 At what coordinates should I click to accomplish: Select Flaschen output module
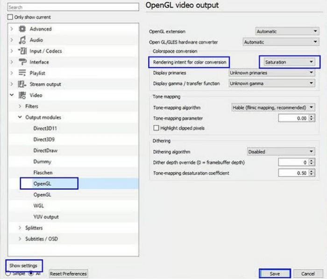pos(43,172)
